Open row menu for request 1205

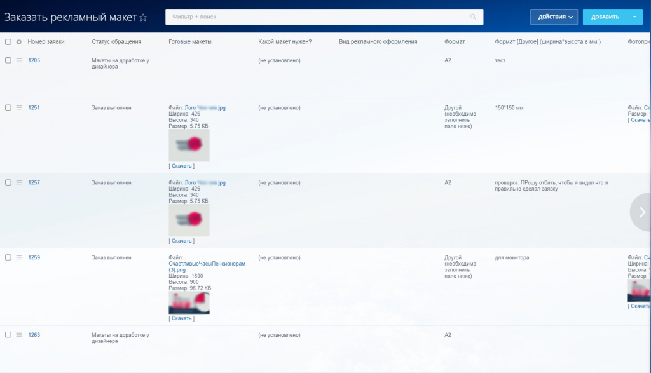click(19, 60)
